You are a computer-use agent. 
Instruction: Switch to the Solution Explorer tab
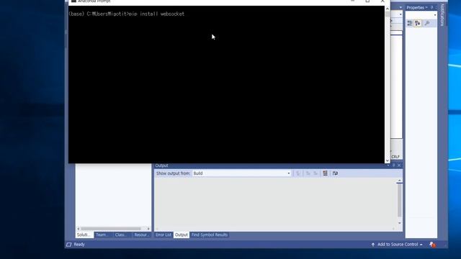tap(84, 235)
